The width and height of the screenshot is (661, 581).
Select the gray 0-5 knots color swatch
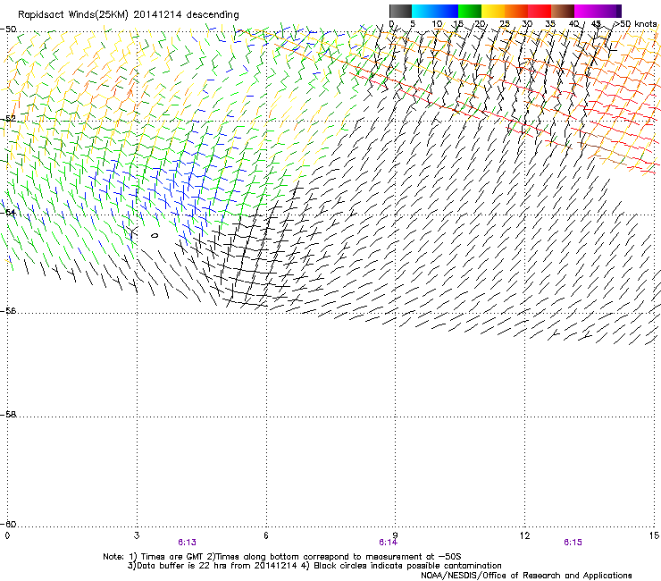400,11
